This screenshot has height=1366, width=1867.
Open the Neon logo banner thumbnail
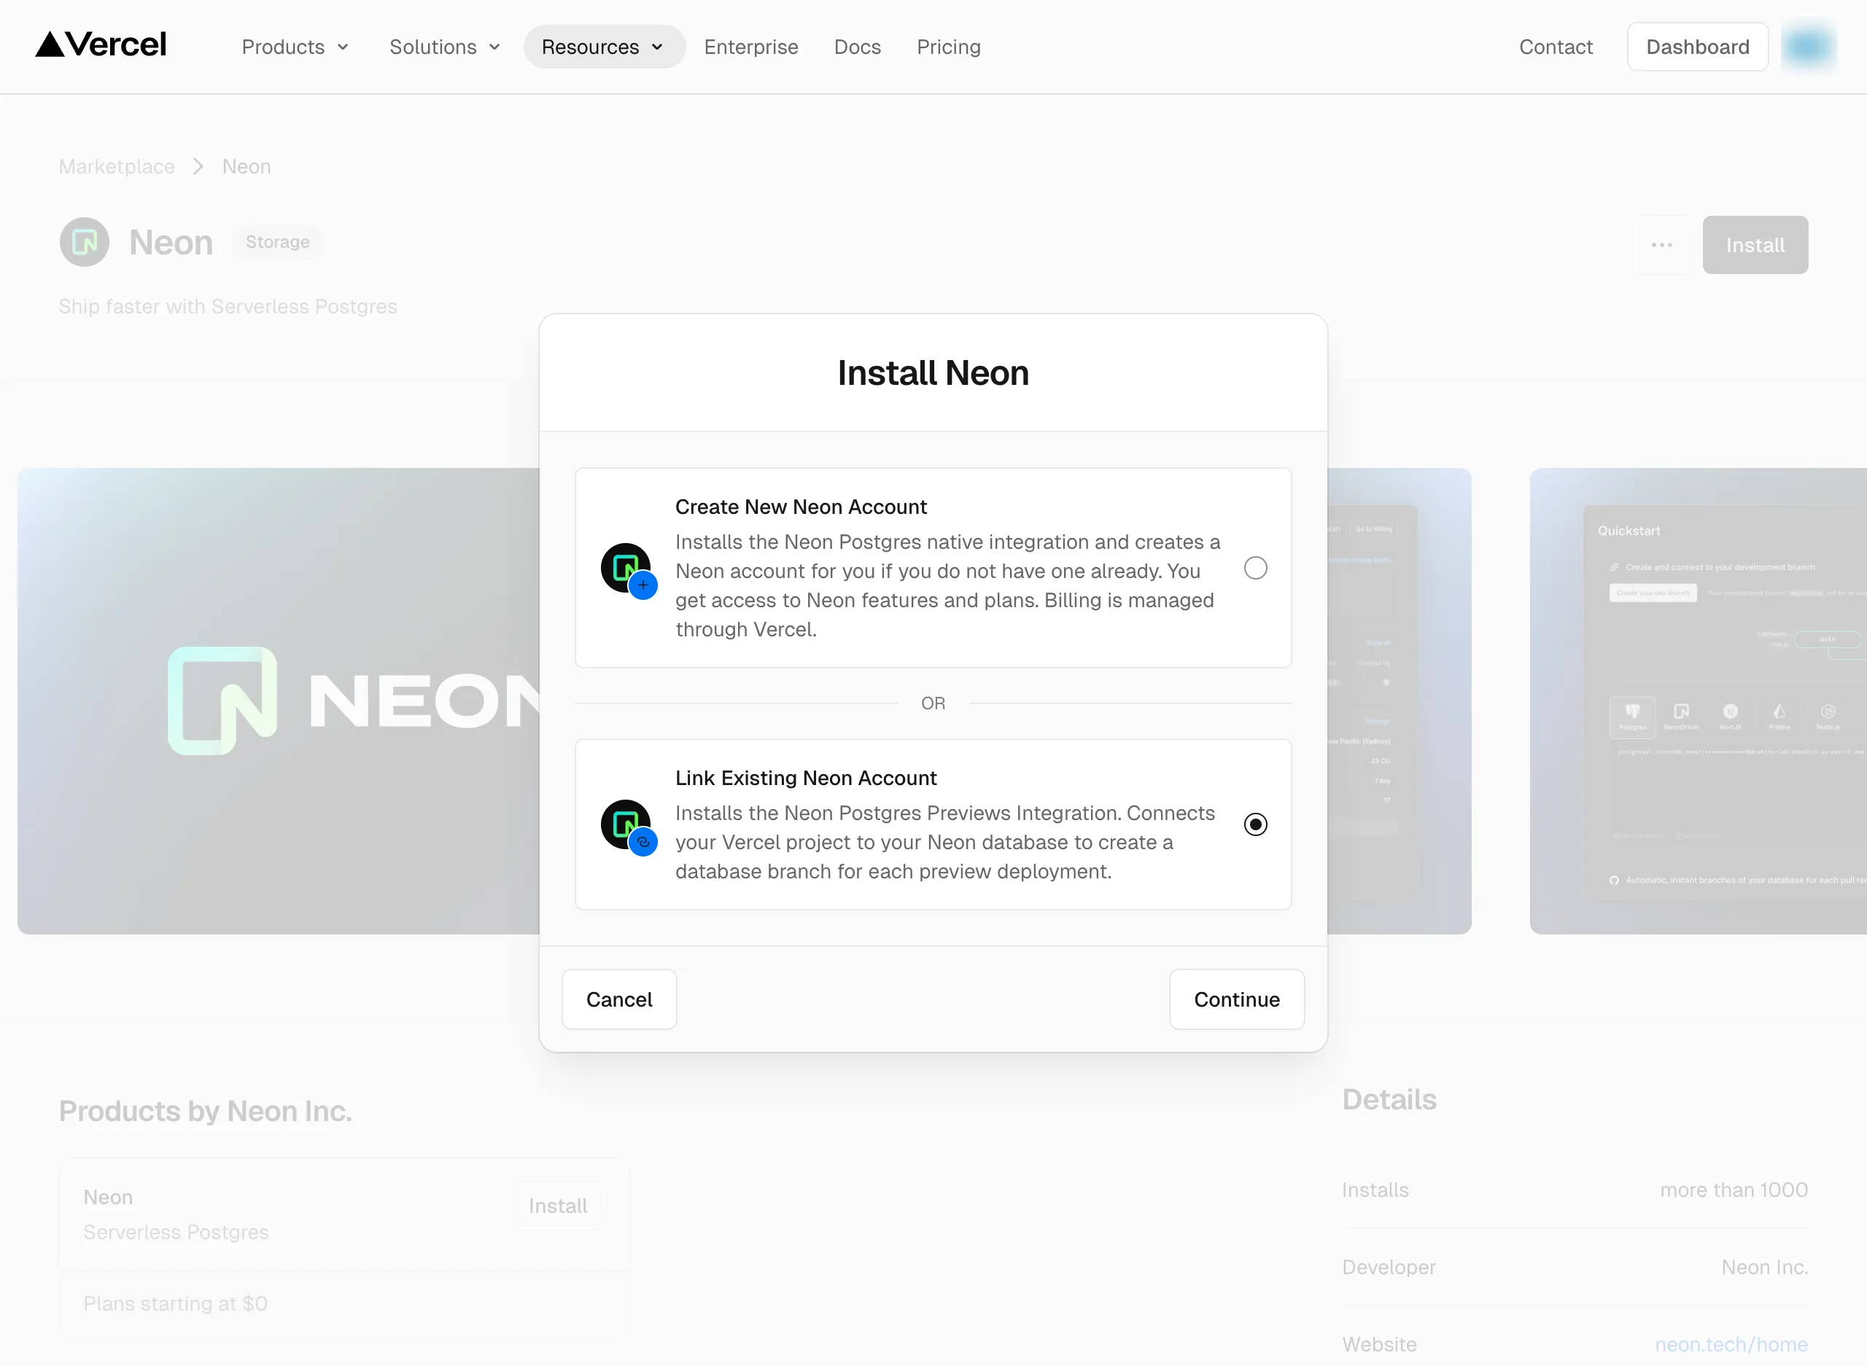click(278, 701)
